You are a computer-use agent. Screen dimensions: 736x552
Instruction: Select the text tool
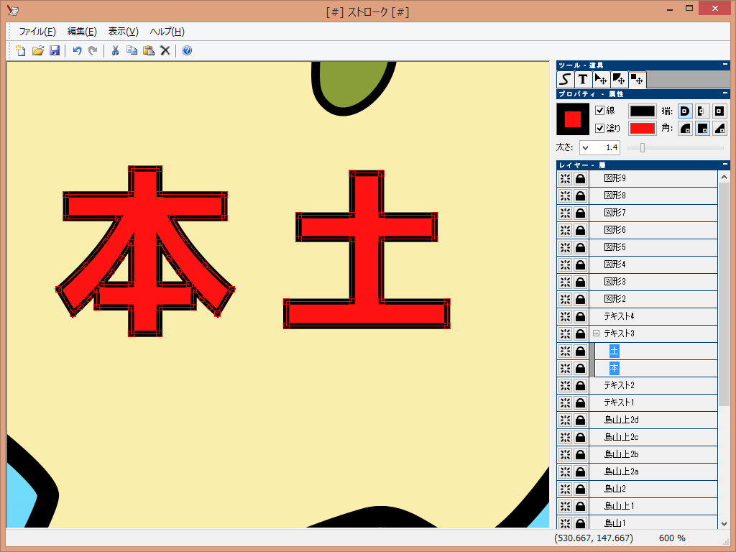[x=582, y=80]
